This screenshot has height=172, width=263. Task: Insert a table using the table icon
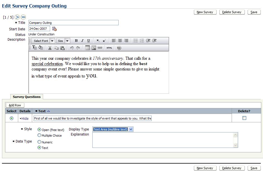[88, 48]
